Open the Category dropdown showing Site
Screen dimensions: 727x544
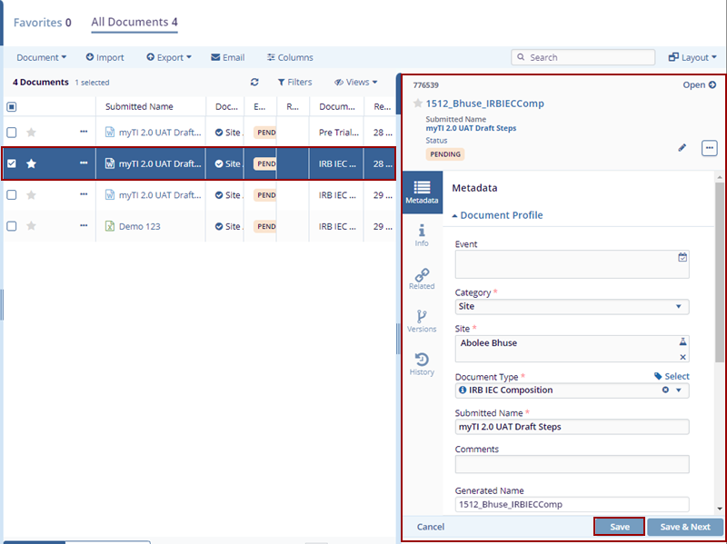[572, 307]
